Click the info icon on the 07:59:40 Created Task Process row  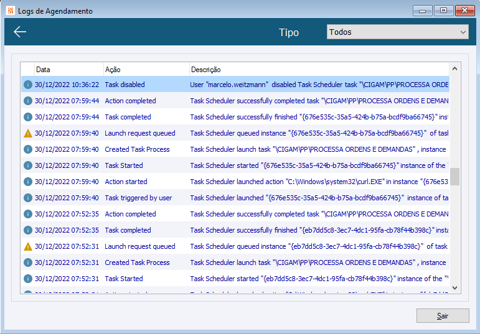[x=28, y=149]
